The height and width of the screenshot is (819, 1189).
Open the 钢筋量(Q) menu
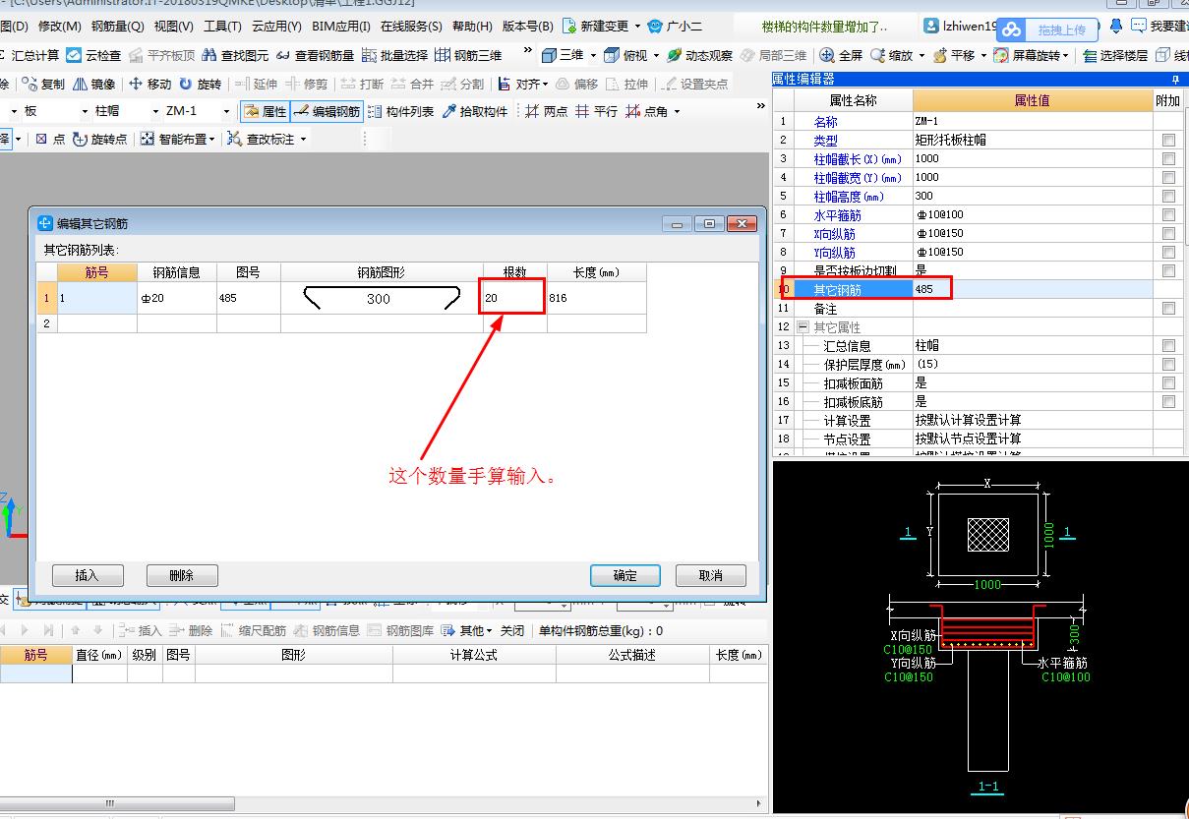[117, 27]
